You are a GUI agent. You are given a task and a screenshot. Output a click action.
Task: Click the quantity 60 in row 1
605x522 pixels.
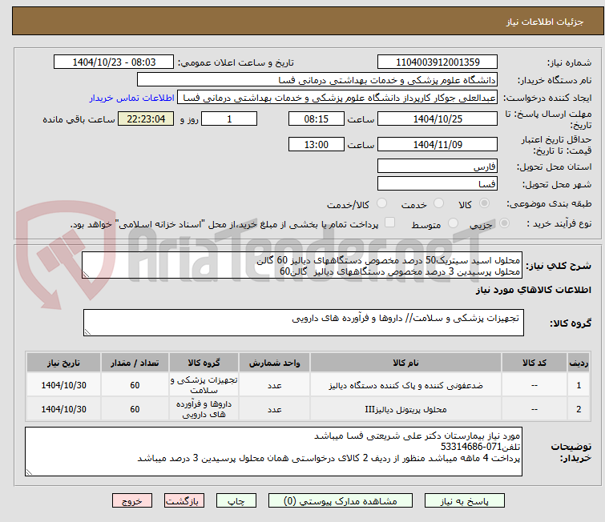[135, 385]
